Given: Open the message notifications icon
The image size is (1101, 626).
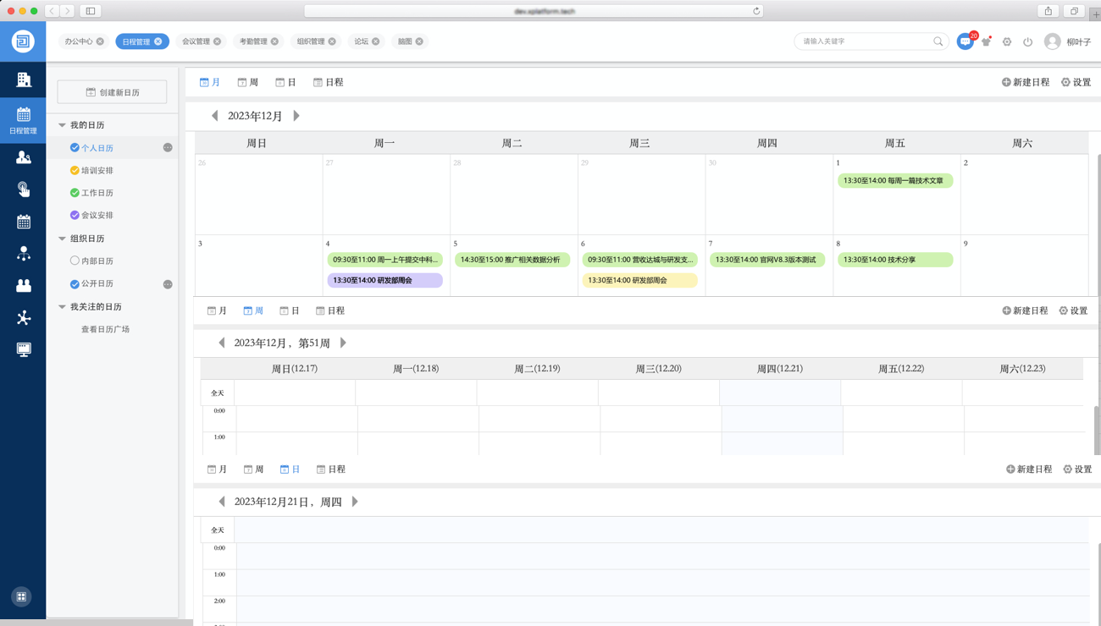Looking at the screenshot, I should click(965, 41).
